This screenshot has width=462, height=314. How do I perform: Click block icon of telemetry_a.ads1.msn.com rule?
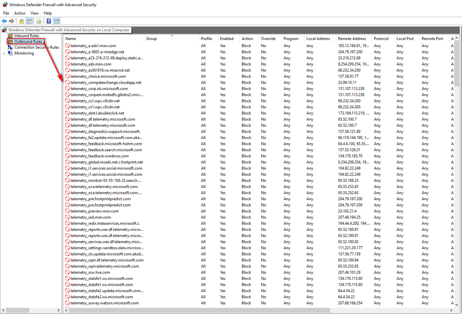coord(68,46)
